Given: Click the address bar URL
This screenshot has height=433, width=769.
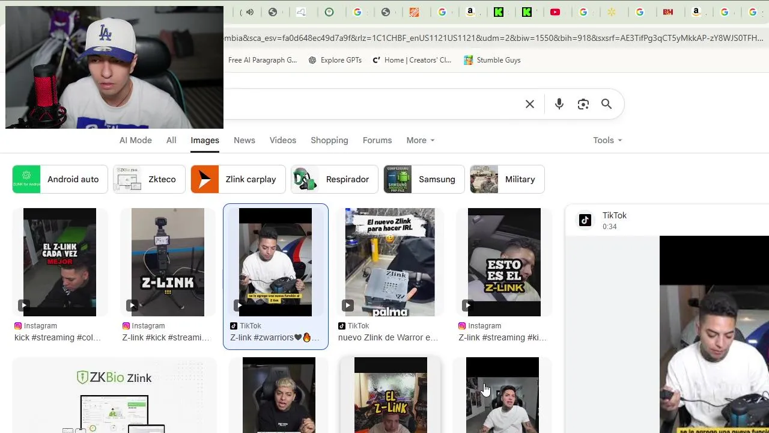Looking at the screenshot, I should coord(493,38).
